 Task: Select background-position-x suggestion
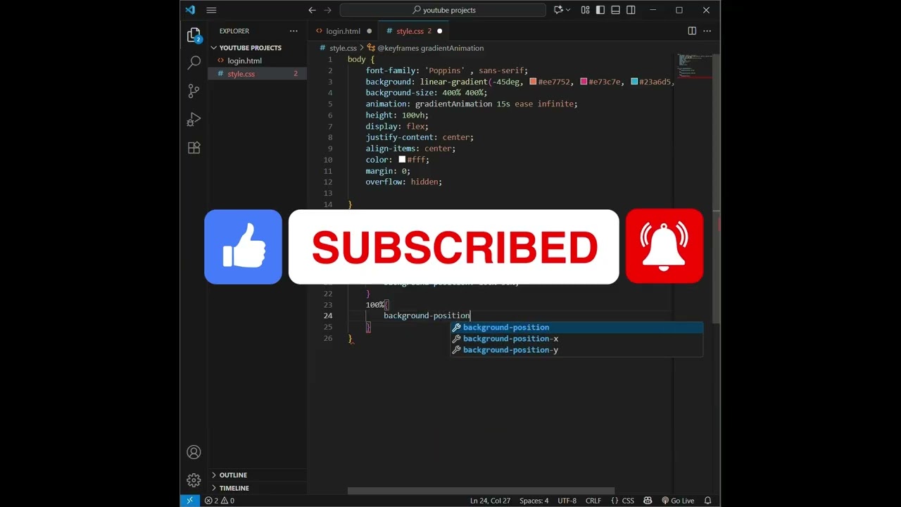coord(576,339)
